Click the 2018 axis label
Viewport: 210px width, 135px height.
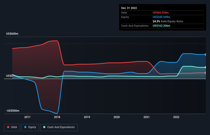point(57,117)
